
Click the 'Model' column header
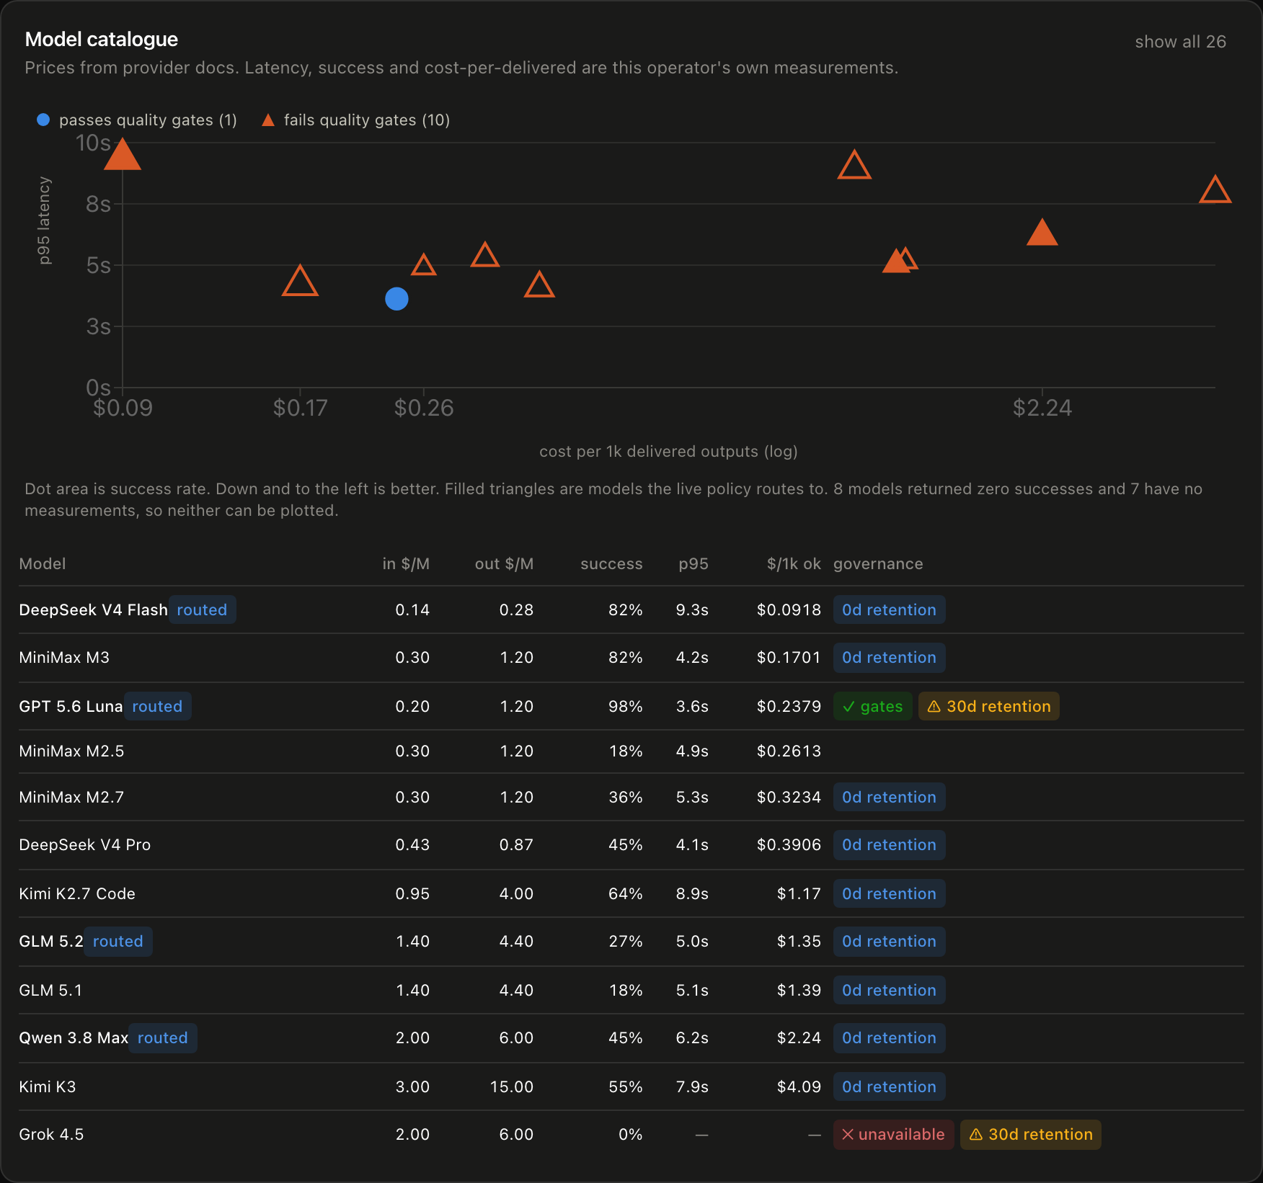43,563
